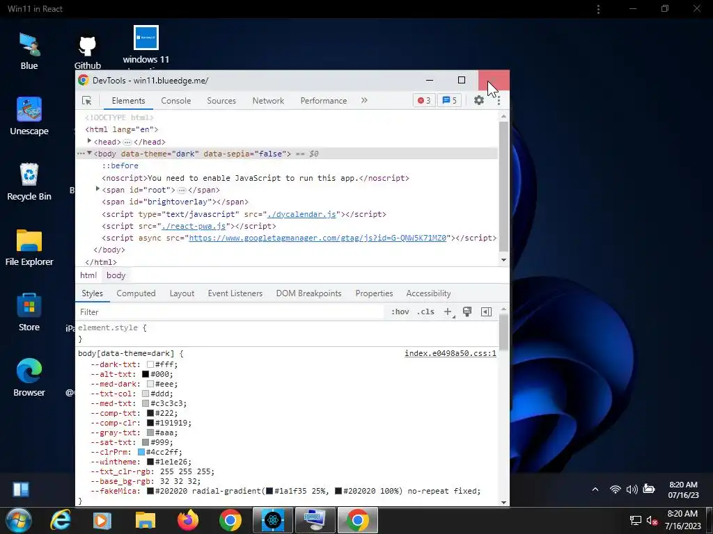This screenshot has width=713, height=534.
Task: Switch to the Sources tab
Action: (221, 101)
